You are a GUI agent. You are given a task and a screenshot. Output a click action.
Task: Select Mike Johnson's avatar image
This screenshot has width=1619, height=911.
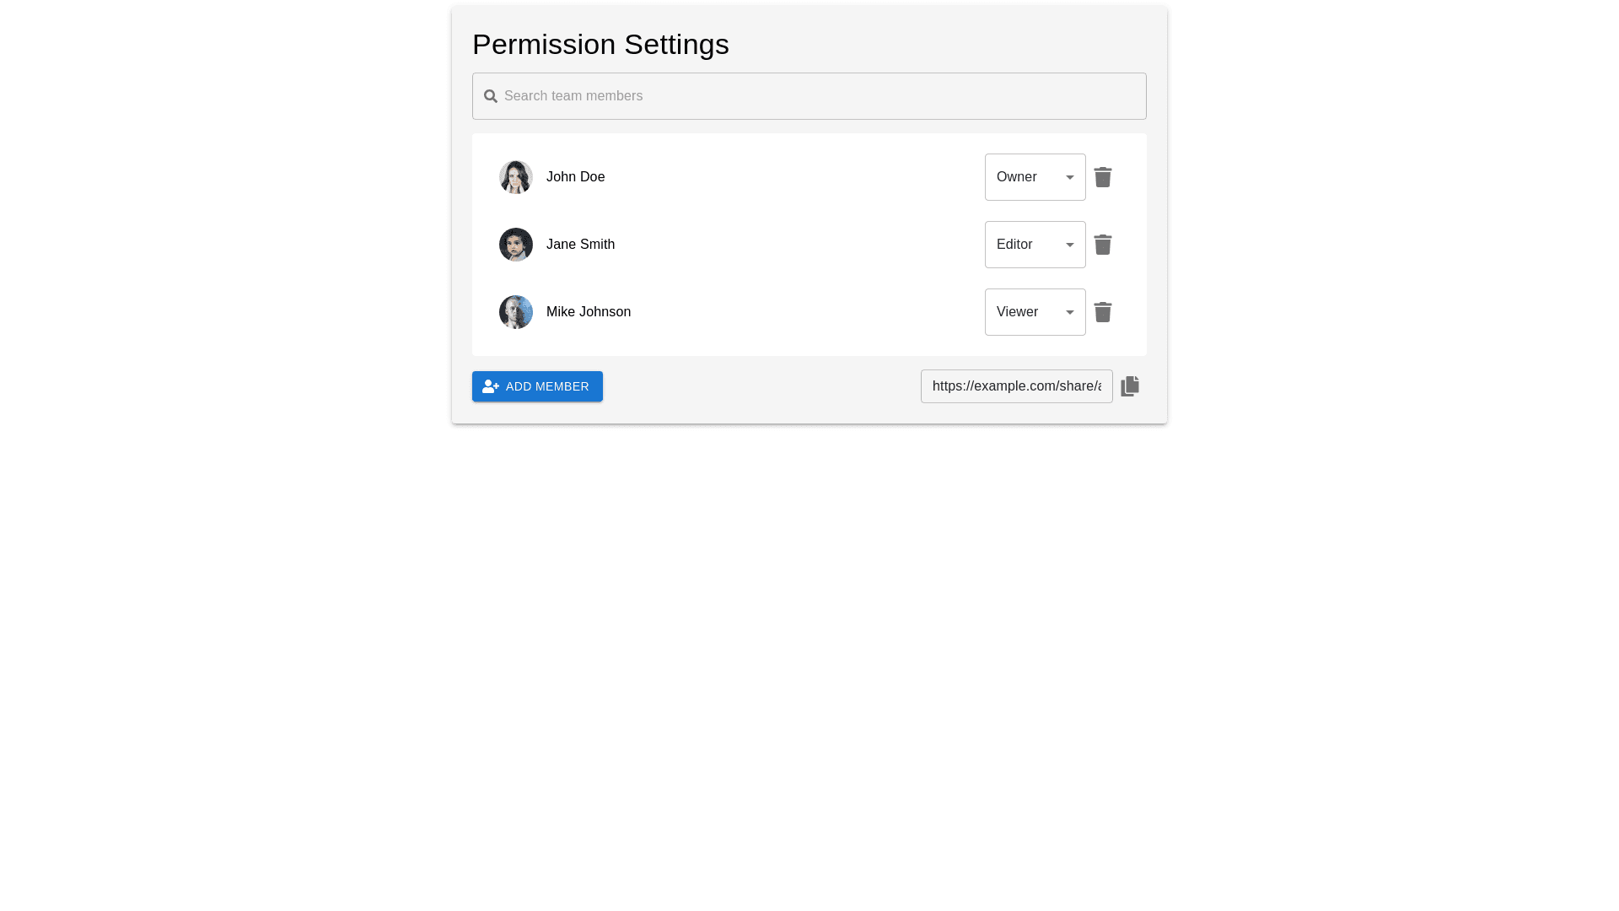tap(516, 312)
